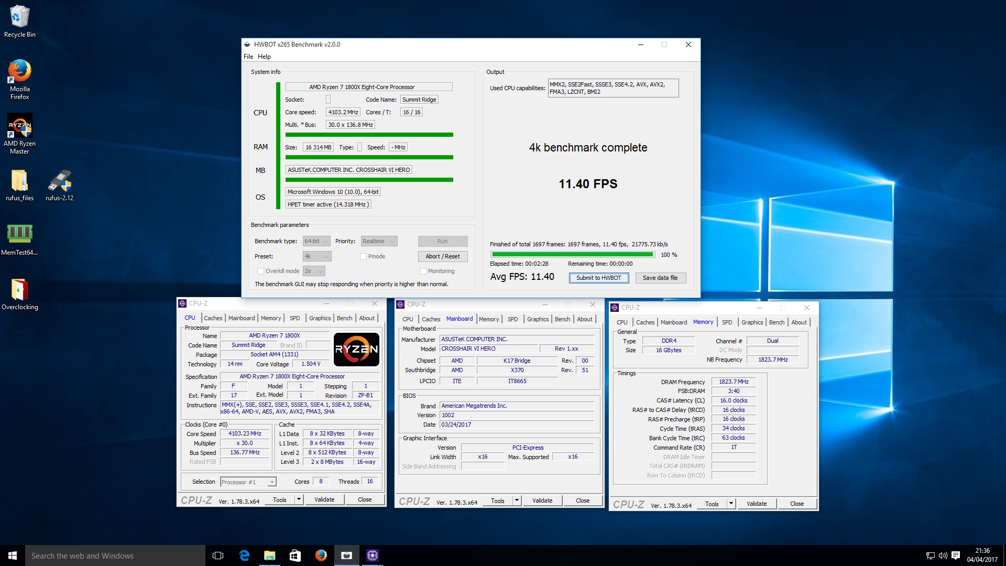Screen dimensions: 1006x566
Task: Click the CROSSHAIR VI HERO model field in CPU-Z
Action: 489,349
